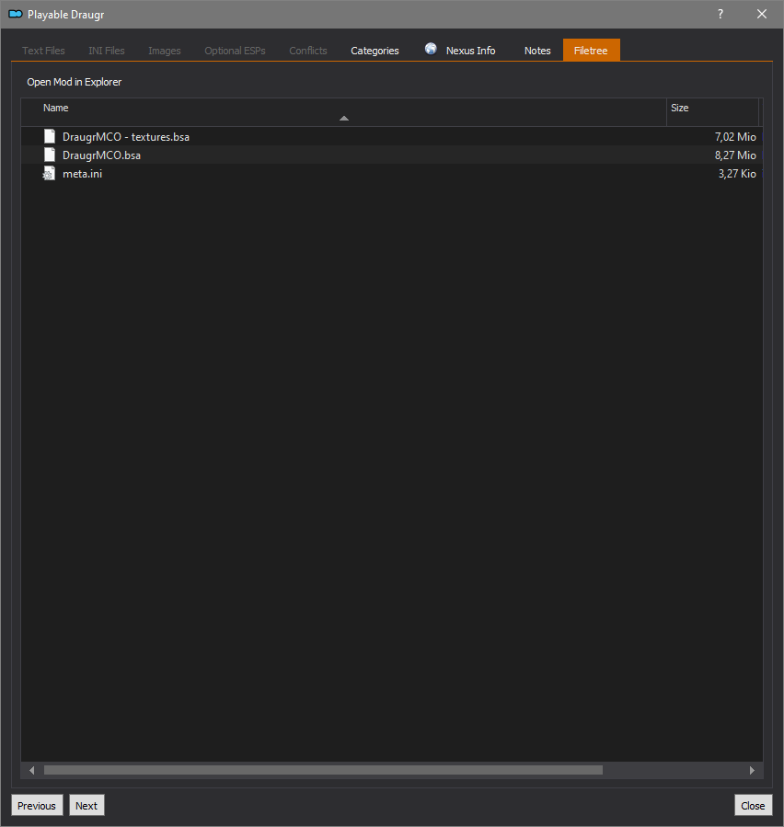The image size is (784, 827).
Task: Click the 8,27 Mio size value
Action: coord(735,155)
